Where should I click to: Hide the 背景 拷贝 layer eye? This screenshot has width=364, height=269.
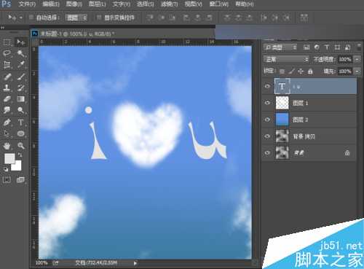pyautogui.click(x=267, y=136)
